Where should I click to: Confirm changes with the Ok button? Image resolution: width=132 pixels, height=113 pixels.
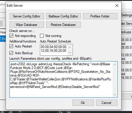point(83,103)
